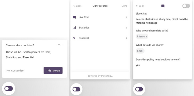This screenshot has height=96, width=194.
Task: Open the Statistics feature entry
Action: point(100,28)
